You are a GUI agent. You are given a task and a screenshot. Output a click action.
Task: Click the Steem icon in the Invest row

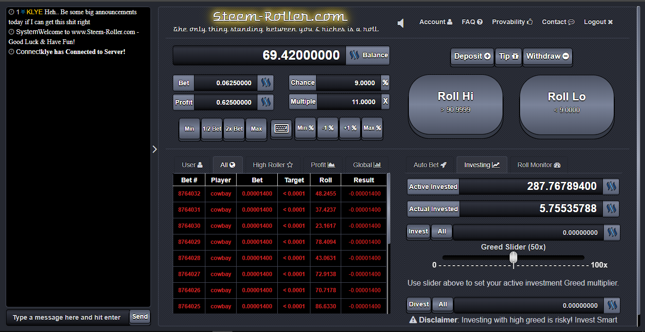tap(612, 233)
